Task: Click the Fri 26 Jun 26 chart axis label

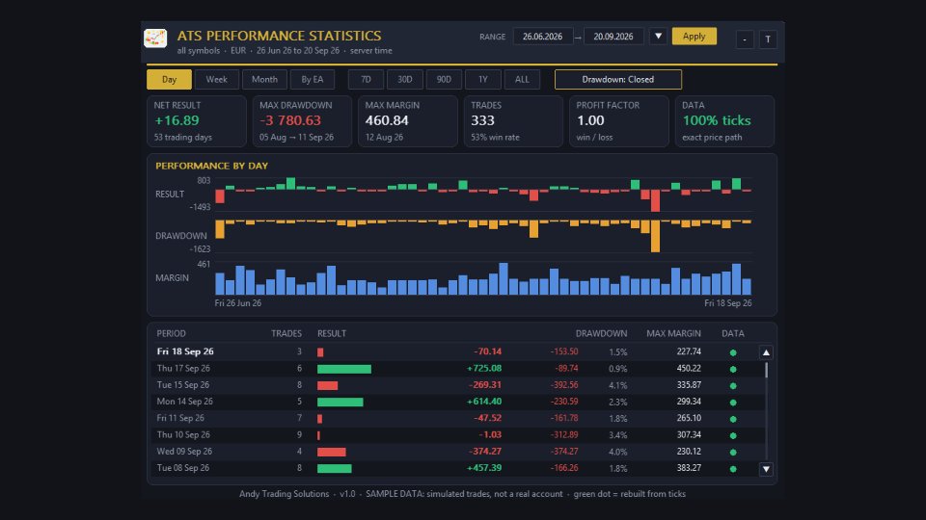Action: [238, 303]
